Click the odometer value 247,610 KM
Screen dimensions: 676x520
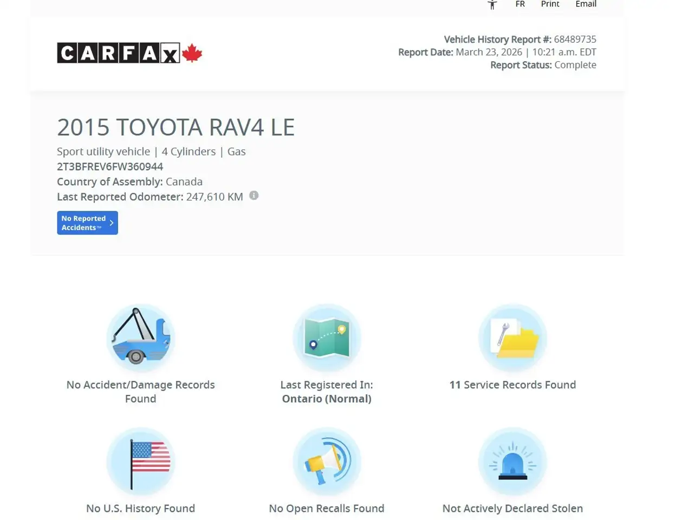pyautogui.click(x=214, y=197)
